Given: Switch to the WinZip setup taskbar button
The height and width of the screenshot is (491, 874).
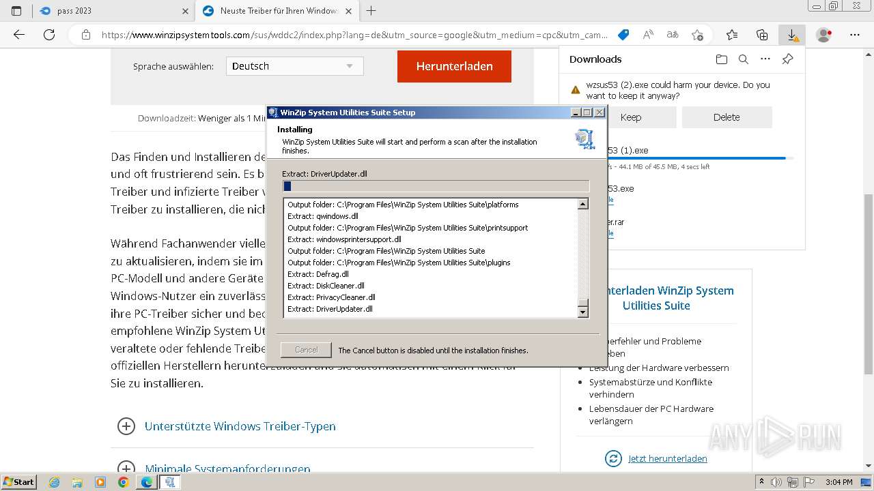Looking at the screenshot, I should 169,482.
